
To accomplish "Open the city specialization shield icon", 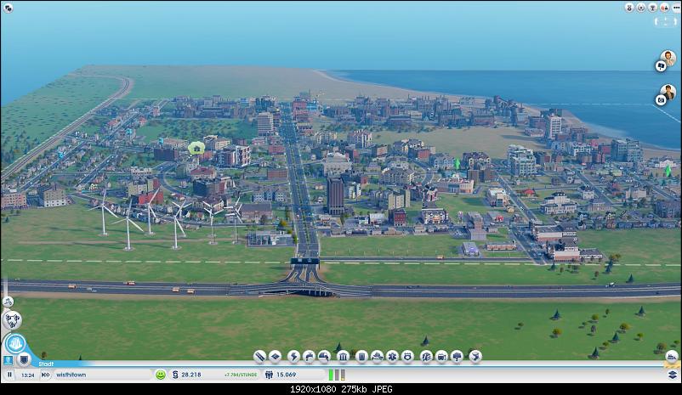I will 24,360.
